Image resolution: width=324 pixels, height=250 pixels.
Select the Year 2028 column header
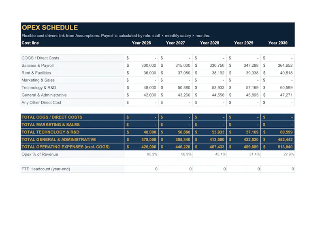coord(209,43)
